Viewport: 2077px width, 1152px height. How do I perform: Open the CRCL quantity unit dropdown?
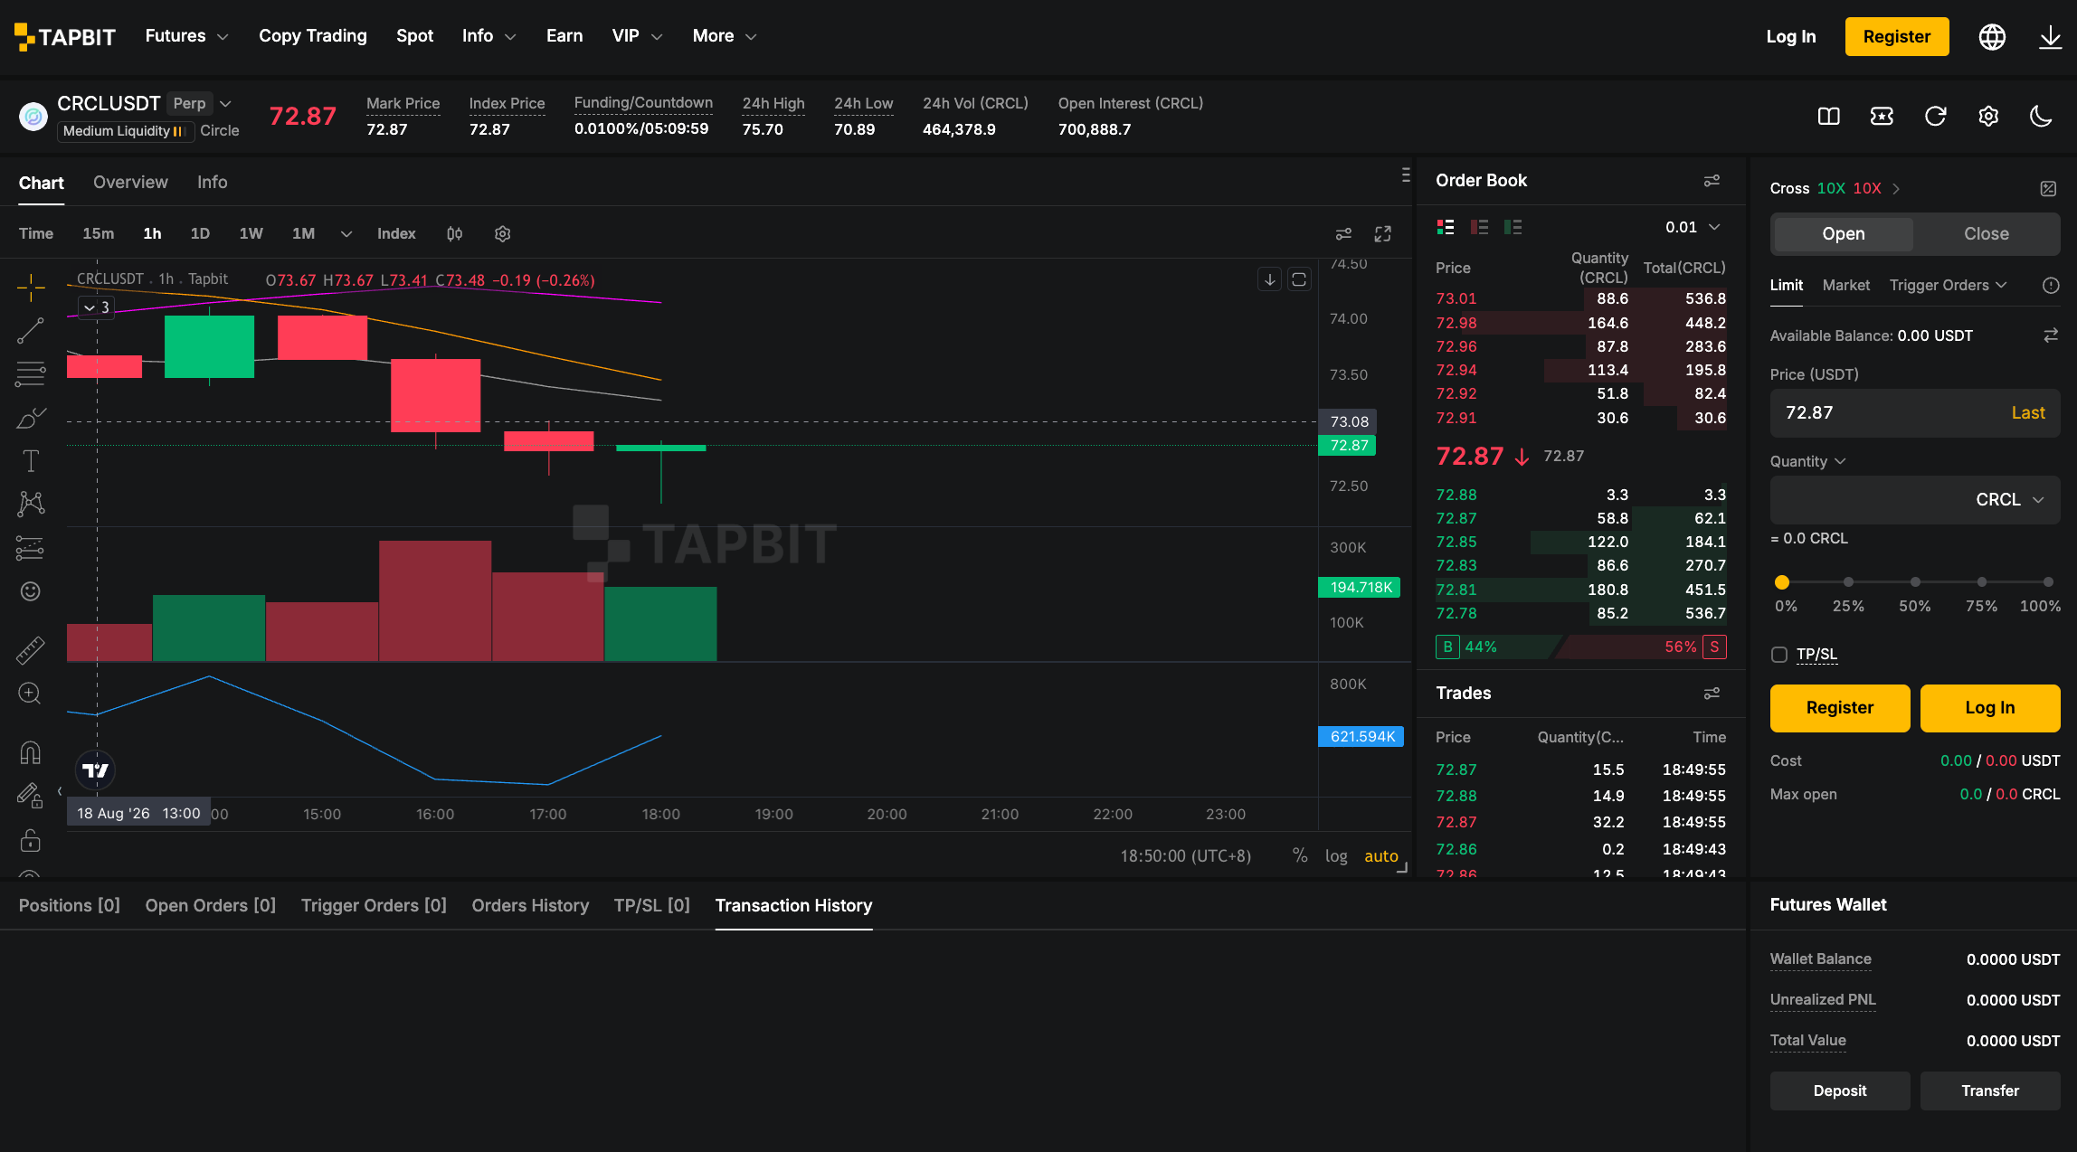click(x=2009, y=500)
